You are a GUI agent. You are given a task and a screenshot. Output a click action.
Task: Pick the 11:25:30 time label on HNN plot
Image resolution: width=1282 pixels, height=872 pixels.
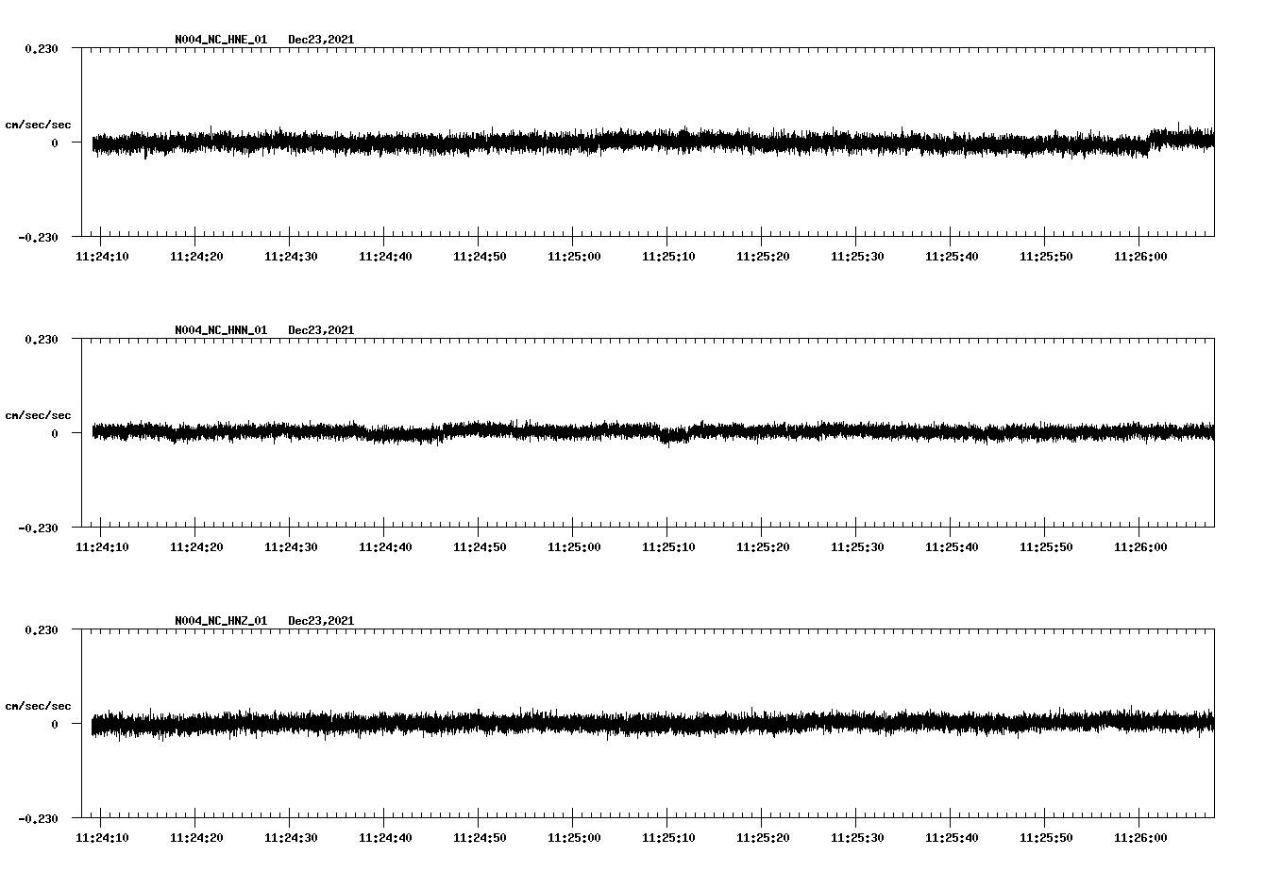click(857, 547)
